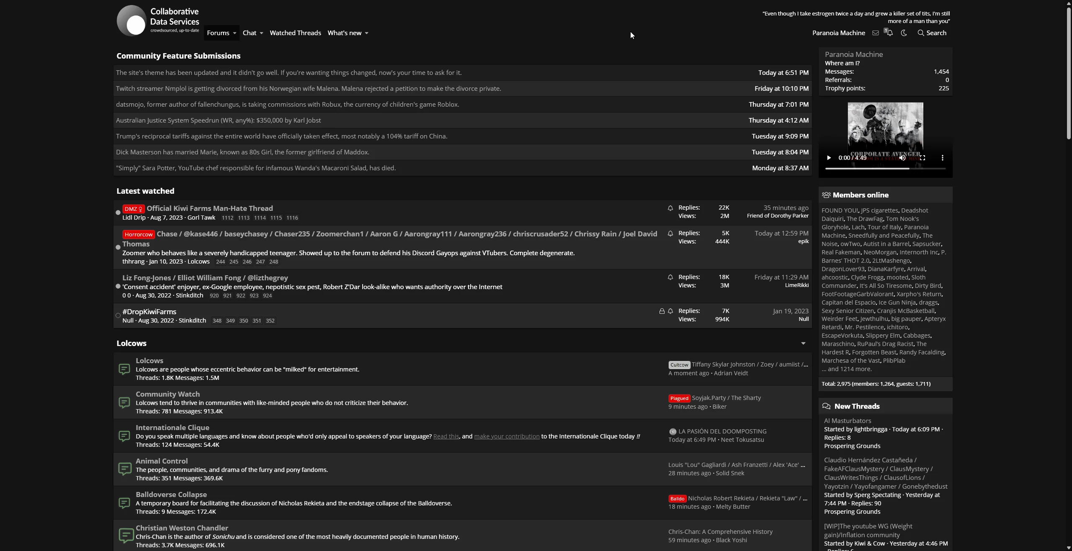Mark the Man-Hate Thread unread dot read
Viewport: 1072px width, 551px height.
[x=118, y=213]
